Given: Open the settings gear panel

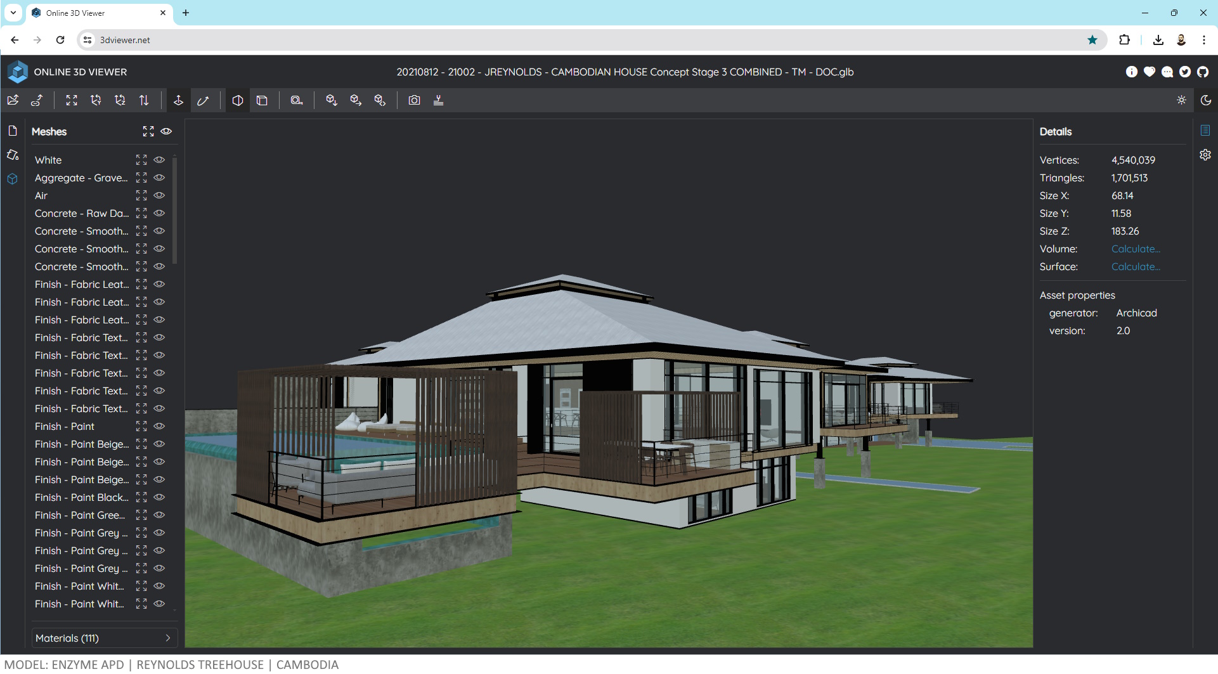Looking at the screenshot, I should (1205, 155).
